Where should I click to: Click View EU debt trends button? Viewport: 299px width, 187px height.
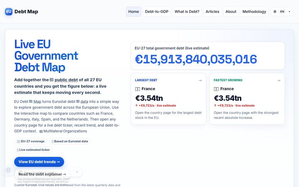[x=39, y=162]
